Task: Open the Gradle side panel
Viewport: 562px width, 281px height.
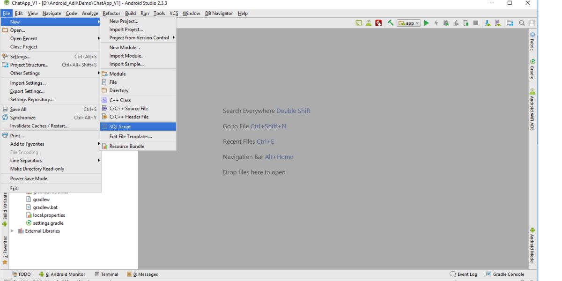Action: [x=532, y=69]
